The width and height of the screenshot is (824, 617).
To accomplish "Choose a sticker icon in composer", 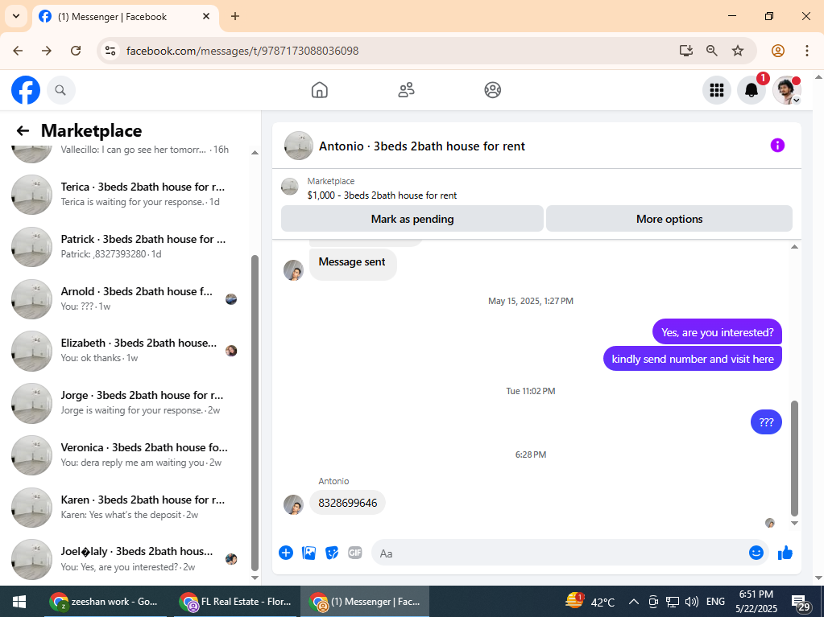I will (332, 553).
